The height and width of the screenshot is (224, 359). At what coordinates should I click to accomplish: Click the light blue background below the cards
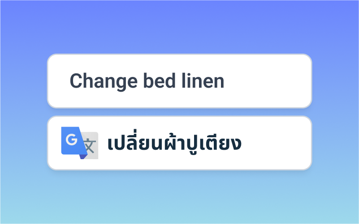coord(179,197)
